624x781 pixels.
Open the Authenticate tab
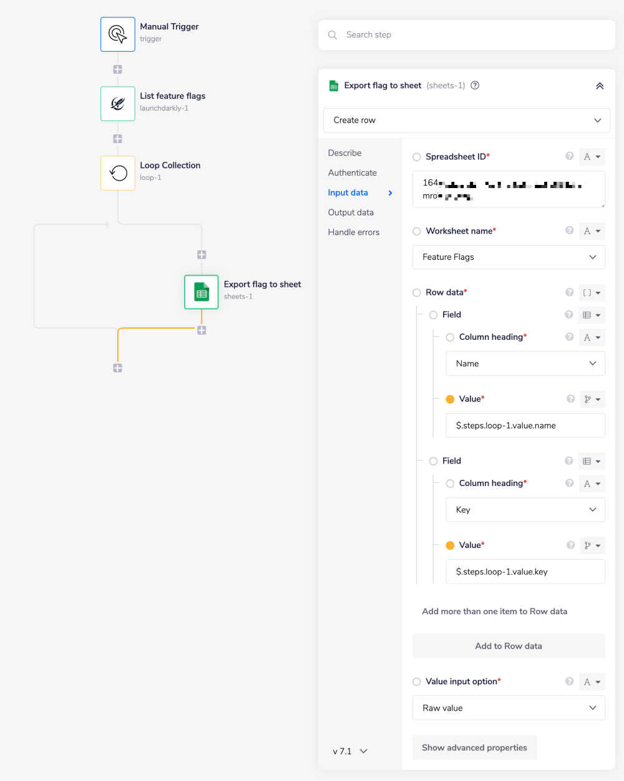(x=353, y=173)
